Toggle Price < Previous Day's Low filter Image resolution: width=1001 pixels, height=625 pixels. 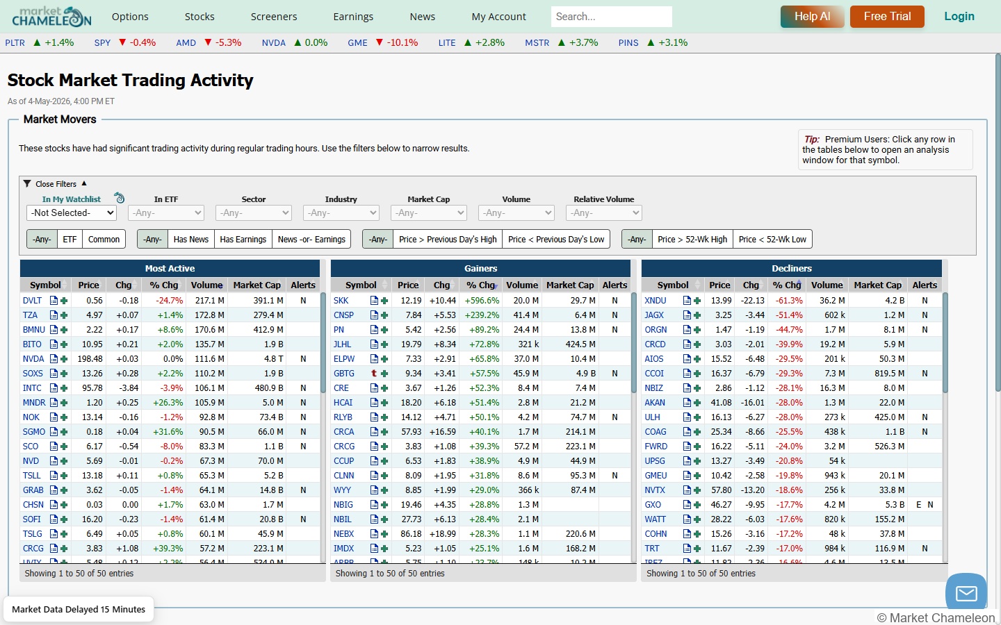[x=556, y=239]
